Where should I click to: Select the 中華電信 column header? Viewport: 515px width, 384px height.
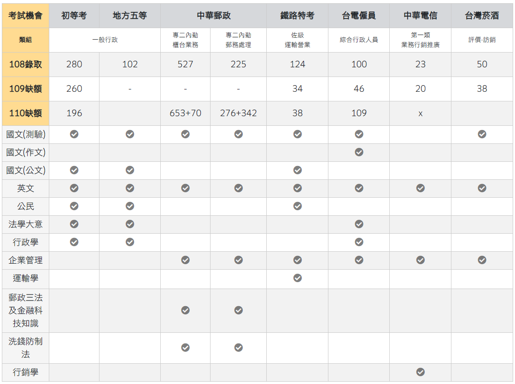[421, 16]
